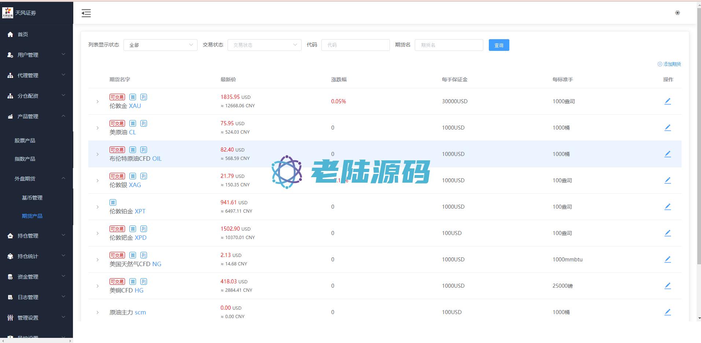The width and height of the screenshot is (701, 343).
Task: Expand the 布伦特原油CFD OIL row
Action: coord(97,154)
